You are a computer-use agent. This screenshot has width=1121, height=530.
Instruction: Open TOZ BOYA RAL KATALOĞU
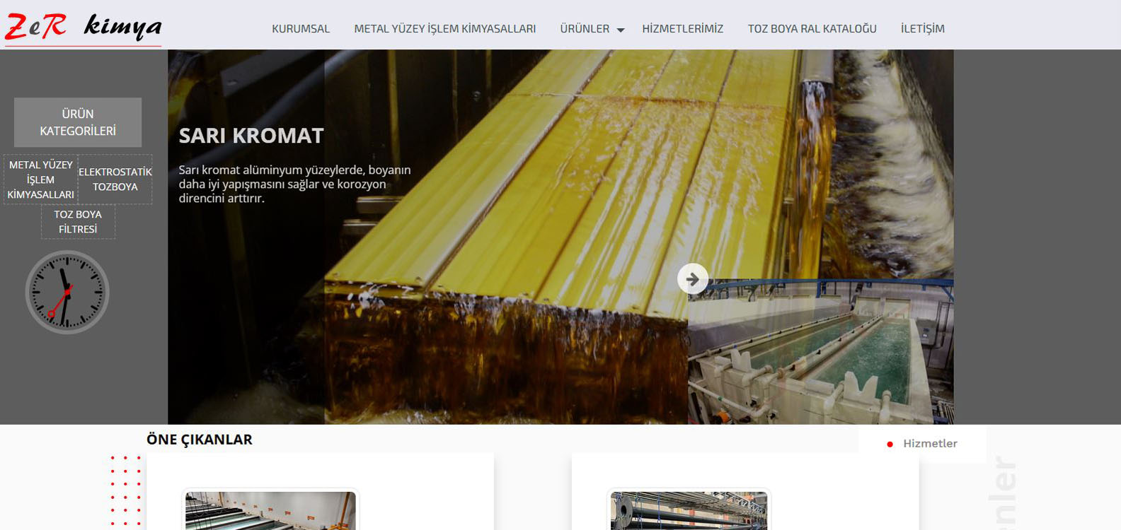click(x=812, y=29)
